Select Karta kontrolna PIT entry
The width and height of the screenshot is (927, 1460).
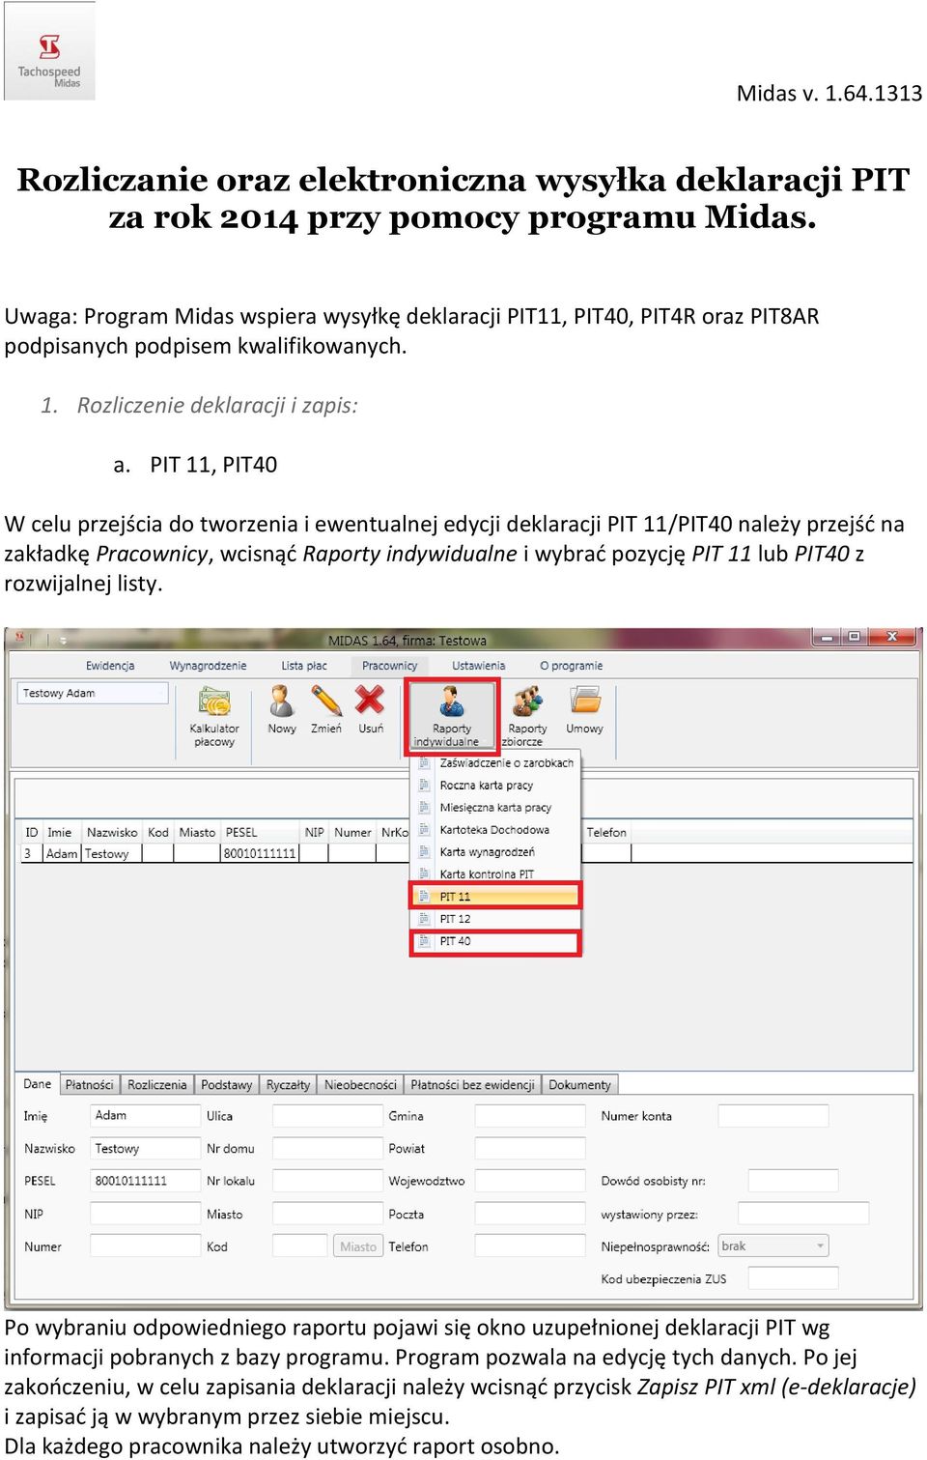click(496, 874)
